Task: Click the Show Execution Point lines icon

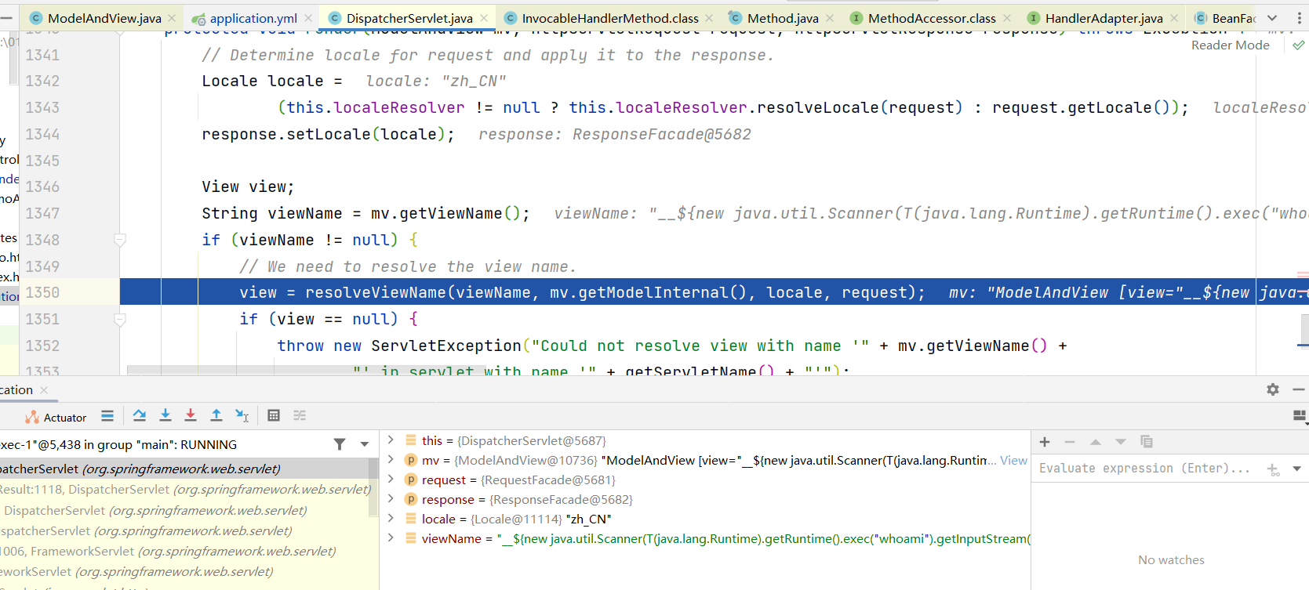Action: click(107, 416)
